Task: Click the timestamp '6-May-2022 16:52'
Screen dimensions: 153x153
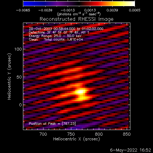Action: pyautogui.click(x=131, y=150)
